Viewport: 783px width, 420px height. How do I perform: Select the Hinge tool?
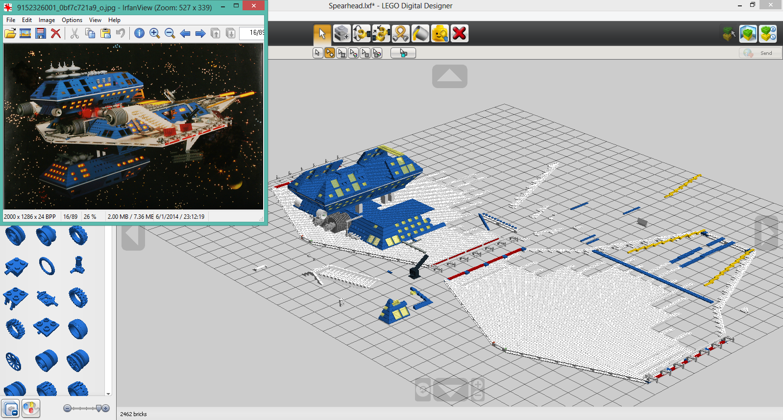[362, 34]
